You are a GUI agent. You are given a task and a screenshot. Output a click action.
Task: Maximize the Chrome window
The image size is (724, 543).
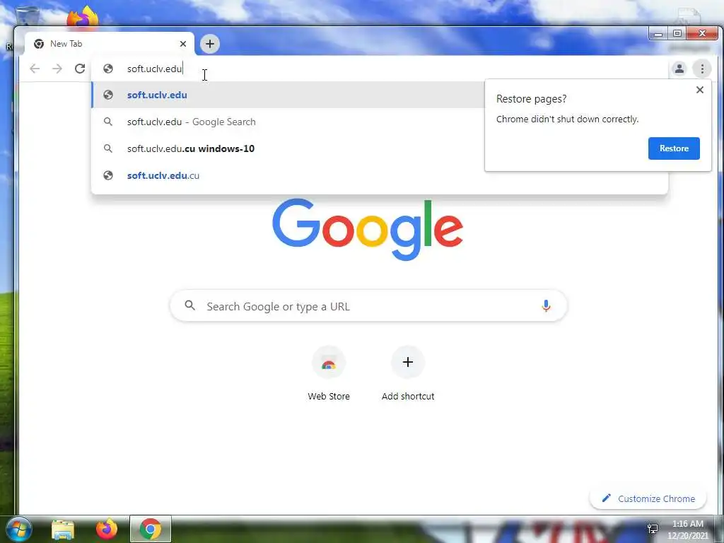click(x=677, y=34)
